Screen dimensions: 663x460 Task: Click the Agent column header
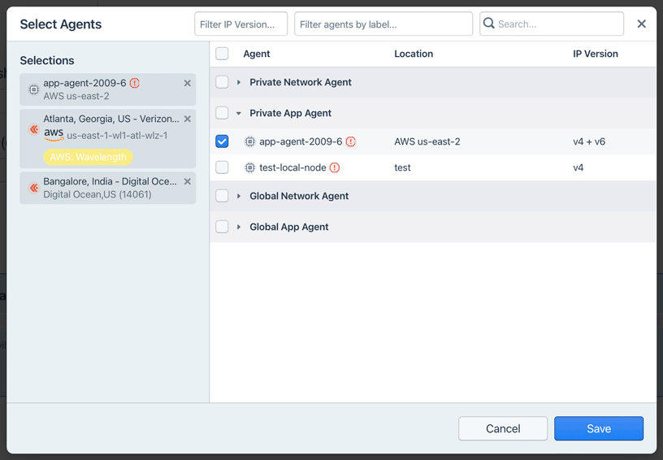pyautogui.click(x=256, y=54)
